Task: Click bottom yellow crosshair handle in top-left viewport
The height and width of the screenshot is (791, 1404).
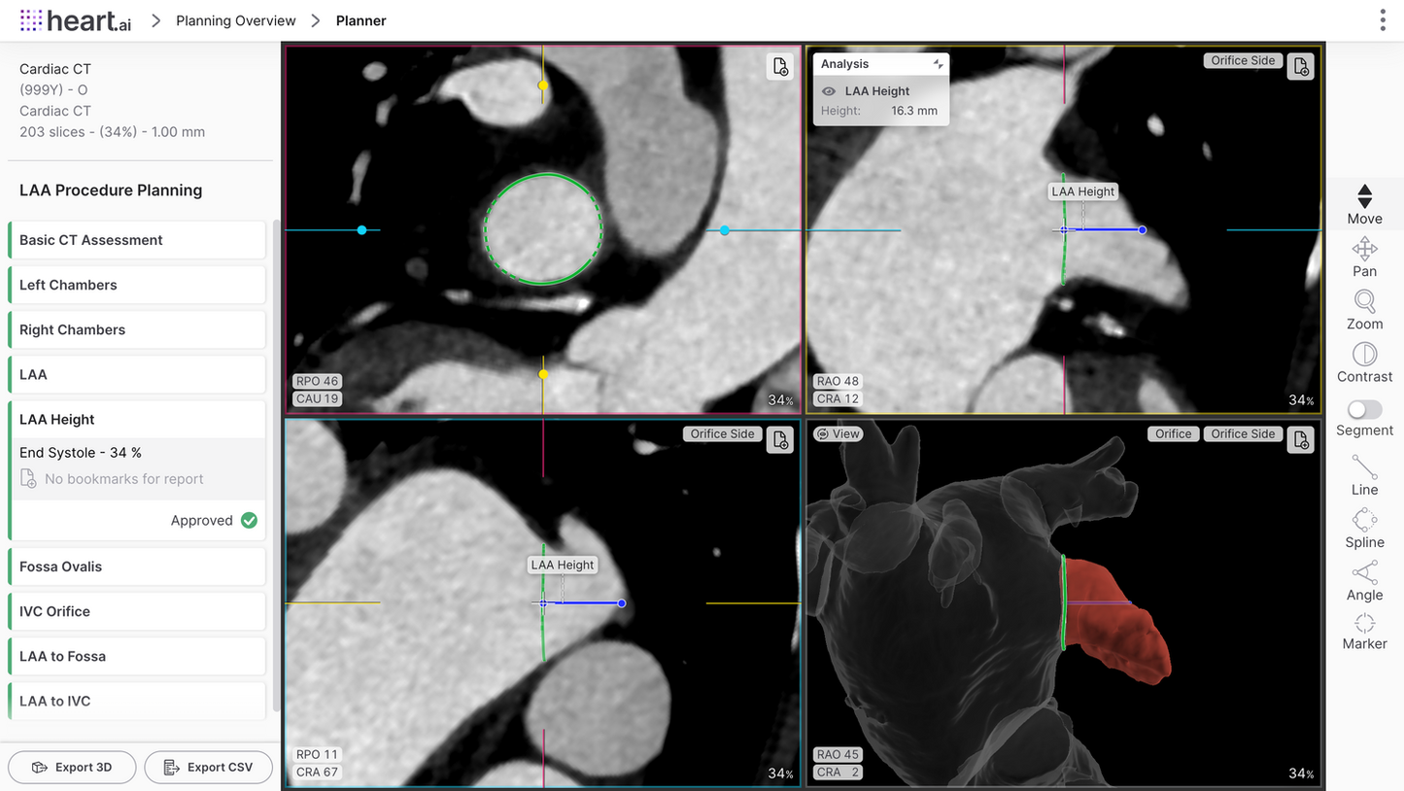Action: (x=543, y=374)
